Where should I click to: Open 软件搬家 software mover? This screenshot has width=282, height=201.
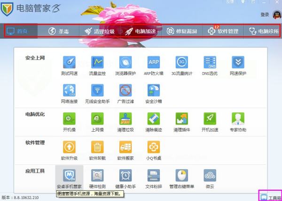point(125,150)
